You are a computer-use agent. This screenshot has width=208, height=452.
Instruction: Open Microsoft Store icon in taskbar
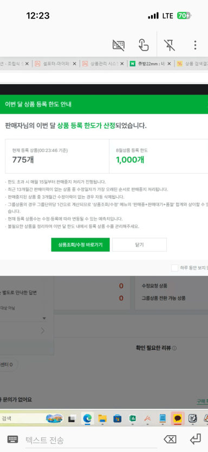[117, 418]
